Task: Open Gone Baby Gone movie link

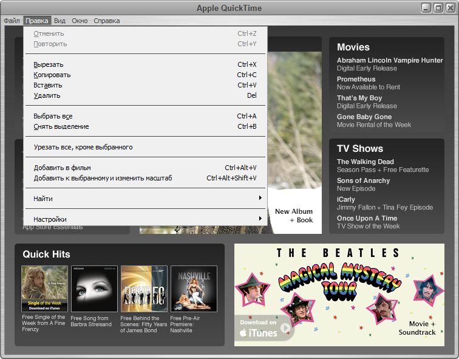Action: (364, 117)
